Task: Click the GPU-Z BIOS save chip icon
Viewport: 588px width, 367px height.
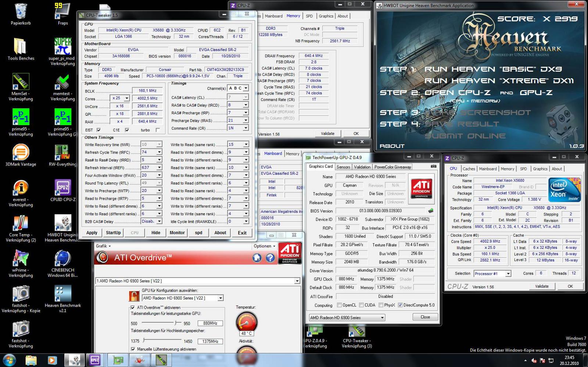Action: point(431,211)
